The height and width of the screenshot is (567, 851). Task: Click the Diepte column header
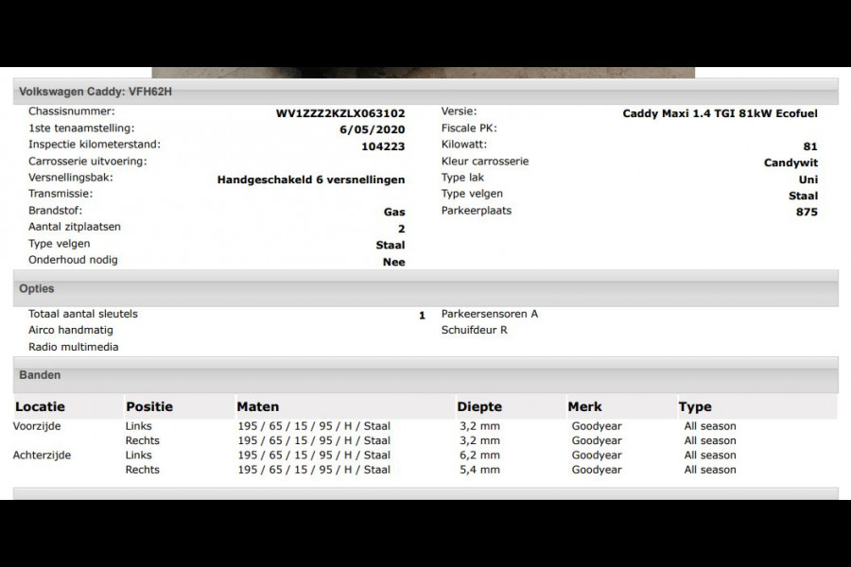(x=479, y=407)
